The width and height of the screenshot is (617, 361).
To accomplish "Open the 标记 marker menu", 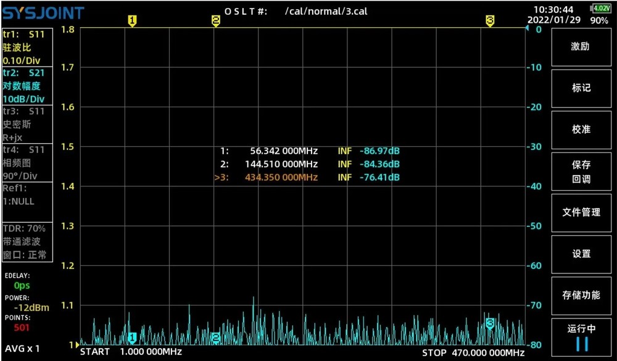I will click(x=581, y=88).
